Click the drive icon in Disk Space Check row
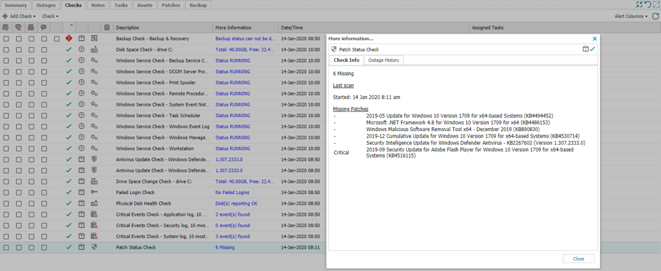The width and height of the screenshot is (661, 271). (x=94, y=50)
